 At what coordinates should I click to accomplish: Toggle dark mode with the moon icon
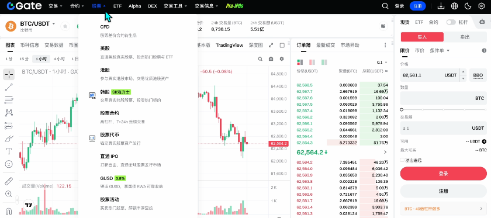point(468,6)
